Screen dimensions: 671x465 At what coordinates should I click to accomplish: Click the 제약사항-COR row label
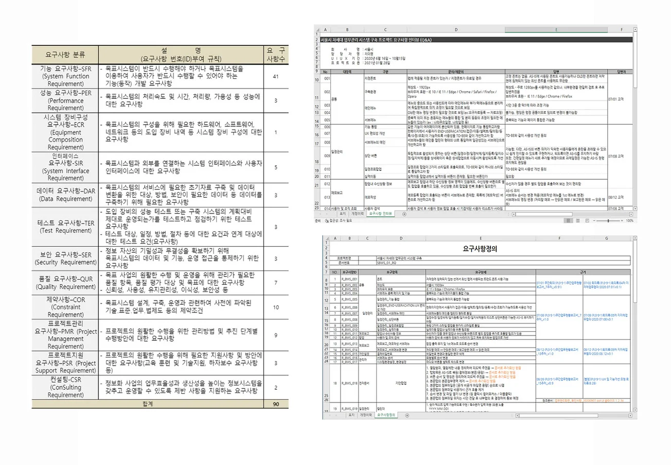click(x=65, y=307)
